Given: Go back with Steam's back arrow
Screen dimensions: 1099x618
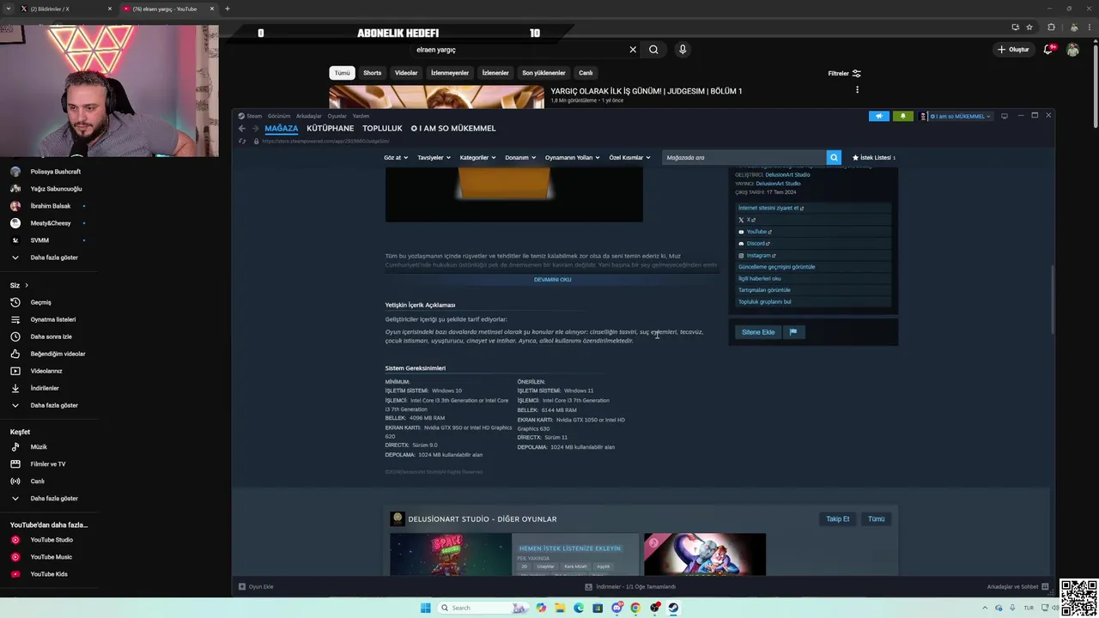Looking at the screenshot, I should point(242,129).
